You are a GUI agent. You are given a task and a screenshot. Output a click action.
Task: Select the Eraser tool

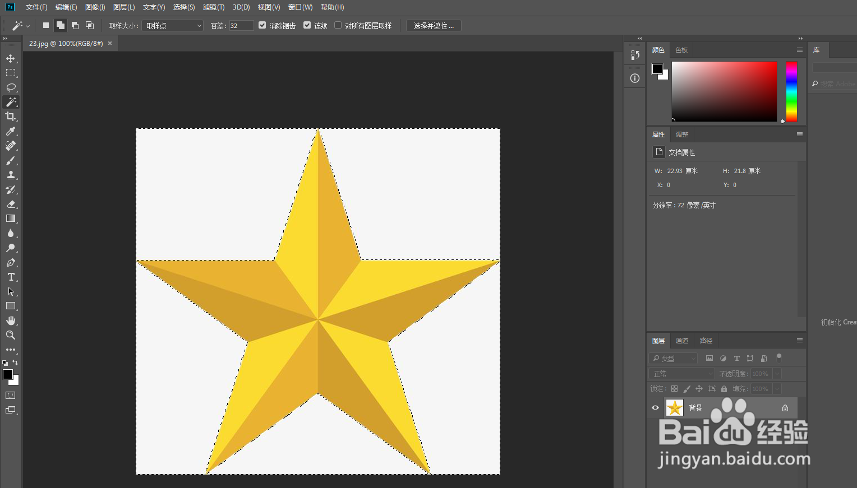point(11,204)
